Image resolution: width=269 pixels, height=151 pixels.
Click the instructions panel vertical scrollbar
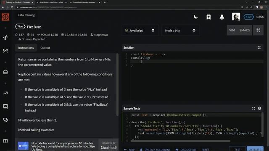(117, 84)
